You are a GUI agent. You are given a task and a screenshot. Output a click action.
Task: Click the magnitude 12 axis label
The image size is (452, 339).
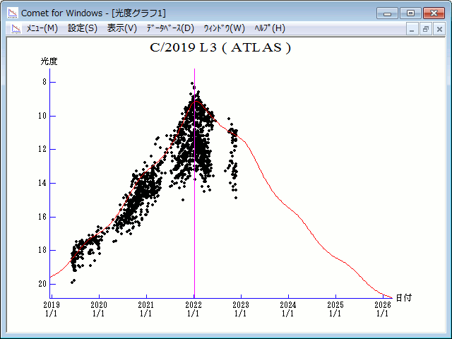[x=42, y=149]
